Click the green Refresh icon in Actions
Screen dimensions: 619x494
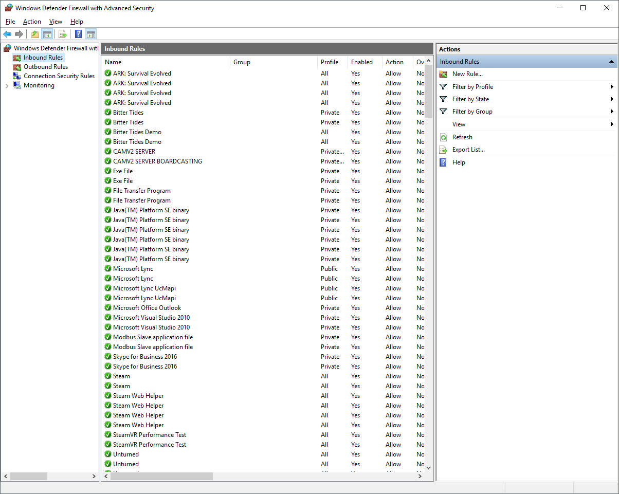coord(443,137)
